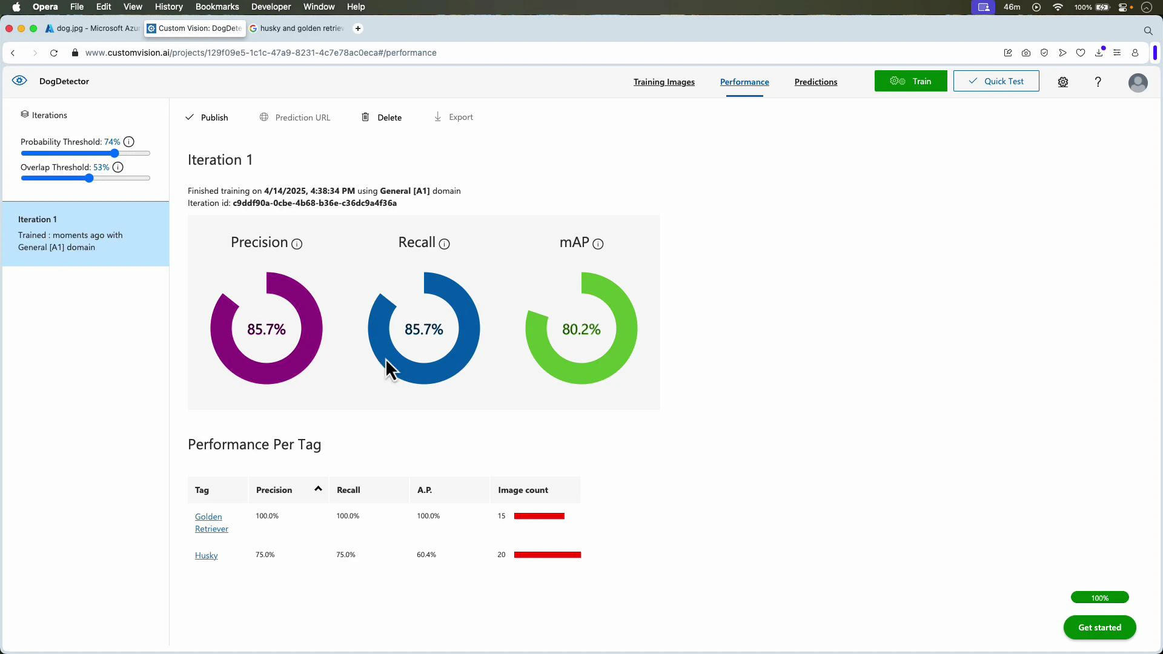Click the iteration id text
1163x654 pixels.
(x=292, y=203)
